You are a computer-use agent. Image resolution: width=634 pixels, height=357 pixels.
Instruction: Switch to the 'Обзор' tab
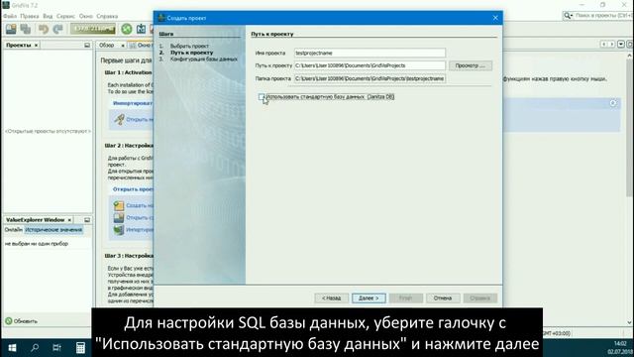[107, 45]
